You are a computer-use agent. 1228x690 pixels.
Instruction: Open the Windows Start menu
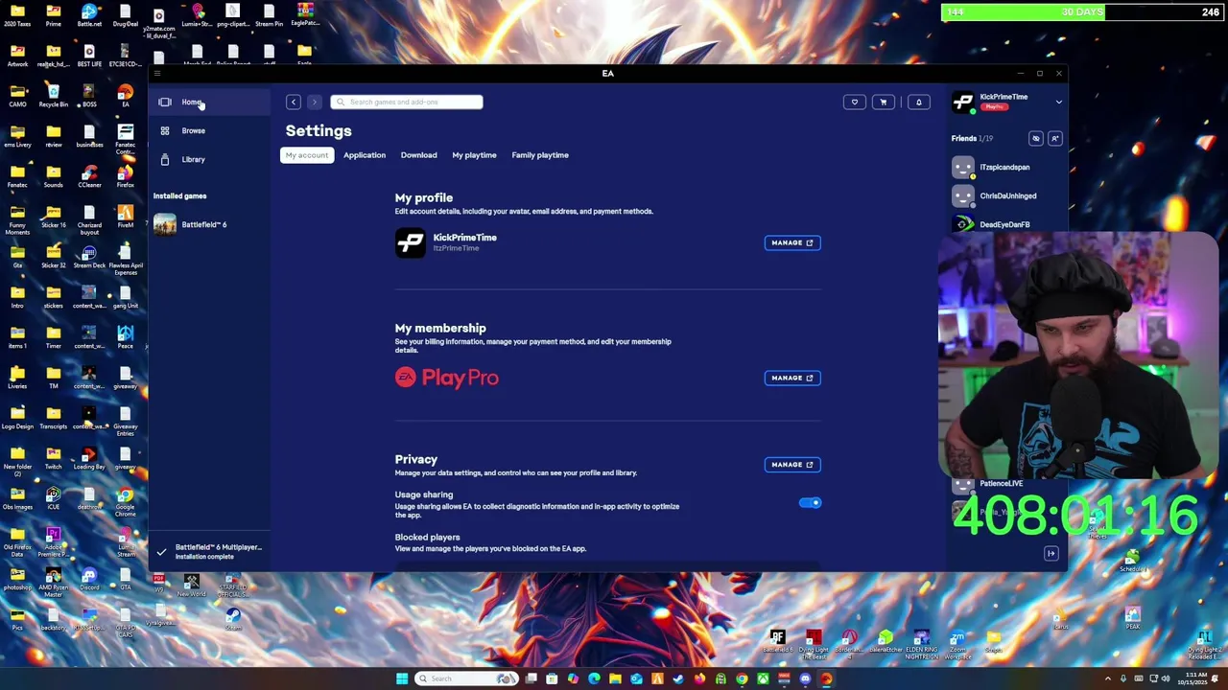point(401,678)
